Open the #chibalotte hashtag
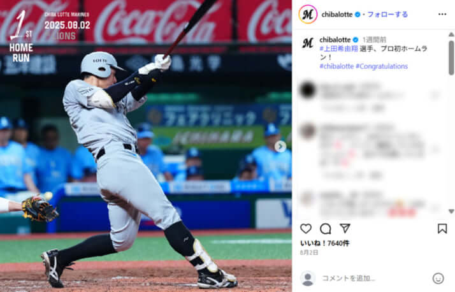The height and width of the screenshot is (292, 455). pyautogui.click(x=336, y=66)
